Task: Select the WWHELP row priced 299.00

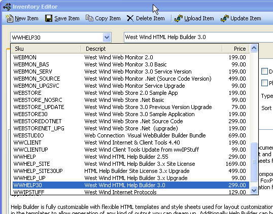Action: point(131,157)
